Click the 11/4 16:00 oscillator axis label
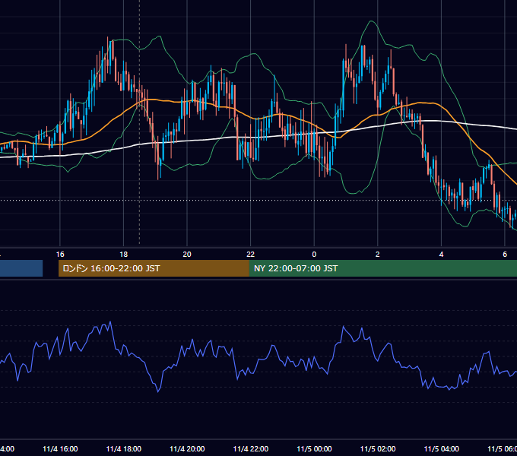The height and width of the screenshot is (456, 517). pyautogui.click(x=60, y=449)
